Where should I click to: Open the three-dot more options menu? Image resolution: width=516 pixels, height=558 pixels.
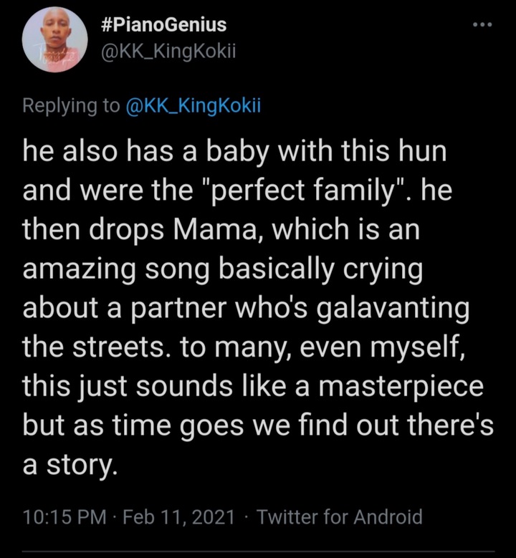[x=482, y=24]
